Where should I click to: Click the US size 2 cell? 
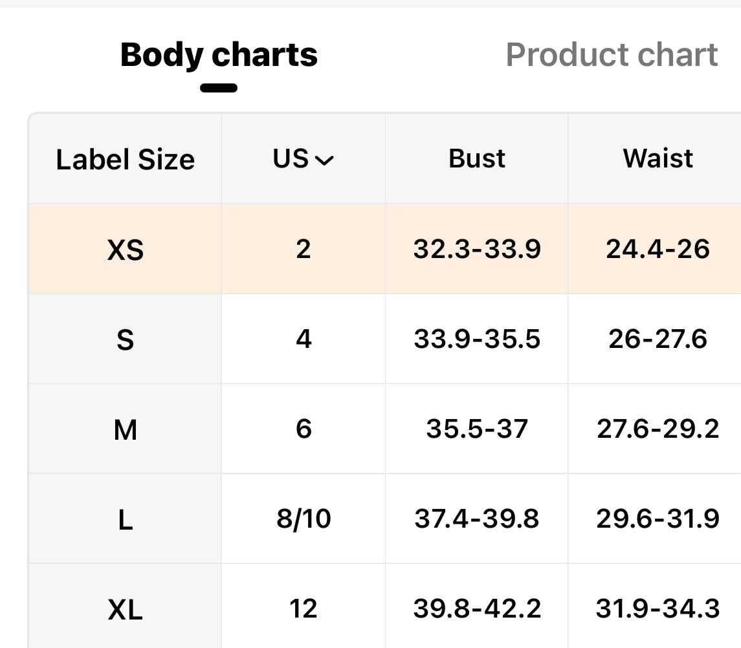[x=303, y=250]
